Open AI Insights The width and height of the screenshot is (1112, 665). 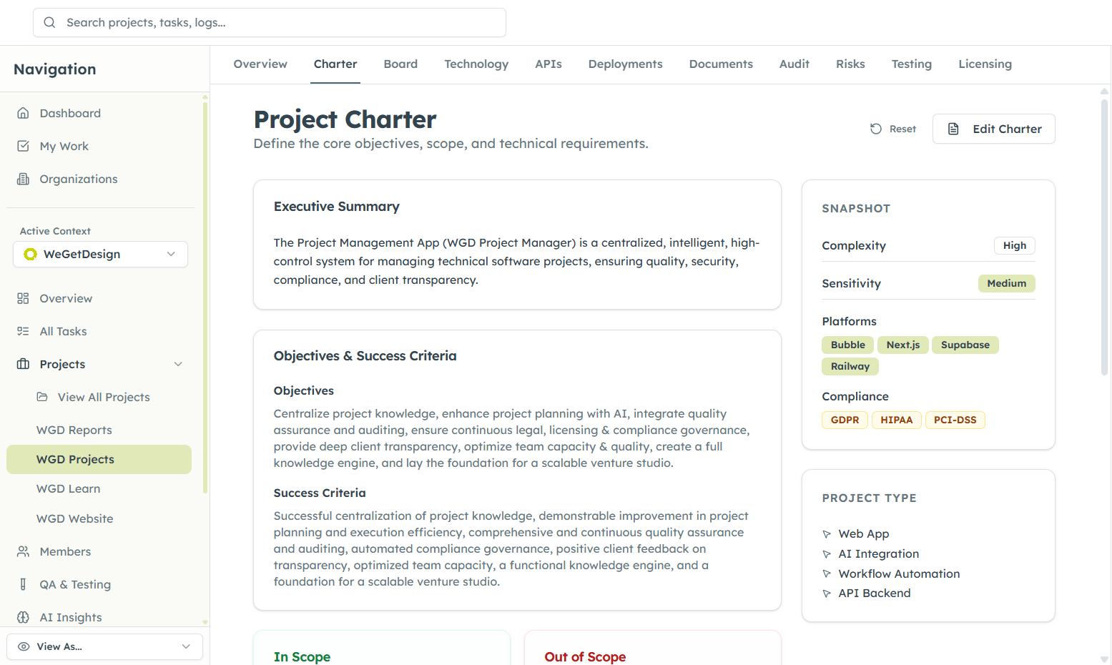(x=70, y=617)
